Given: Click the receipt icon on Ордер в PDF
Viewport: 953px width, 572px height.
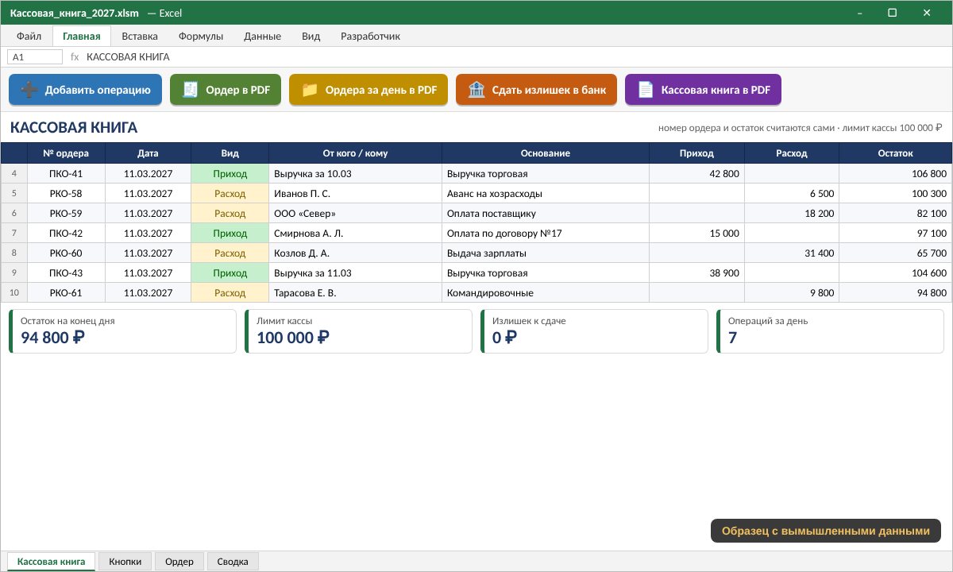Looking at the screenshot, I should (191, 90).
